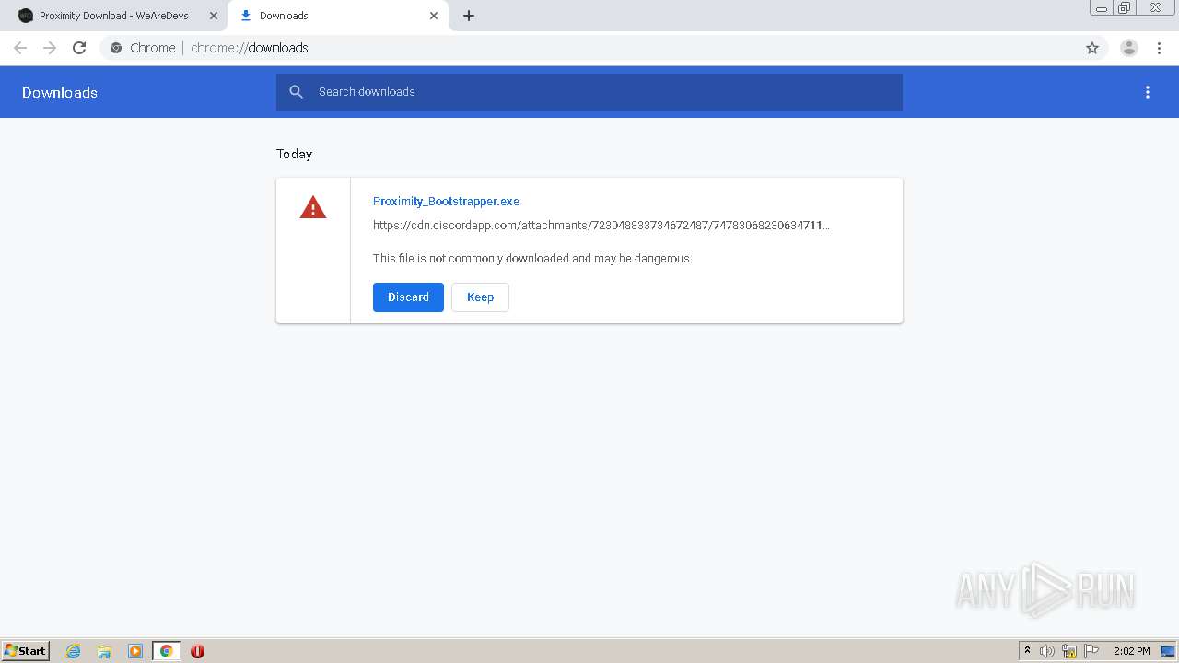Open the Action Center flag icon
Viewport: 1179px width, 663px height.
(x=1091, y=651)
